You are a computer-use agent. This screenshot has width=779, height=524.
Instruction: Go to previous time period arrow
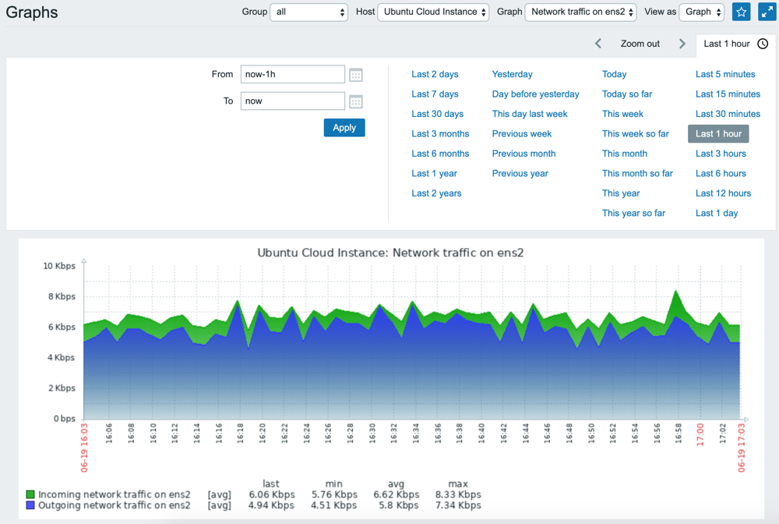tap(598, 44)
